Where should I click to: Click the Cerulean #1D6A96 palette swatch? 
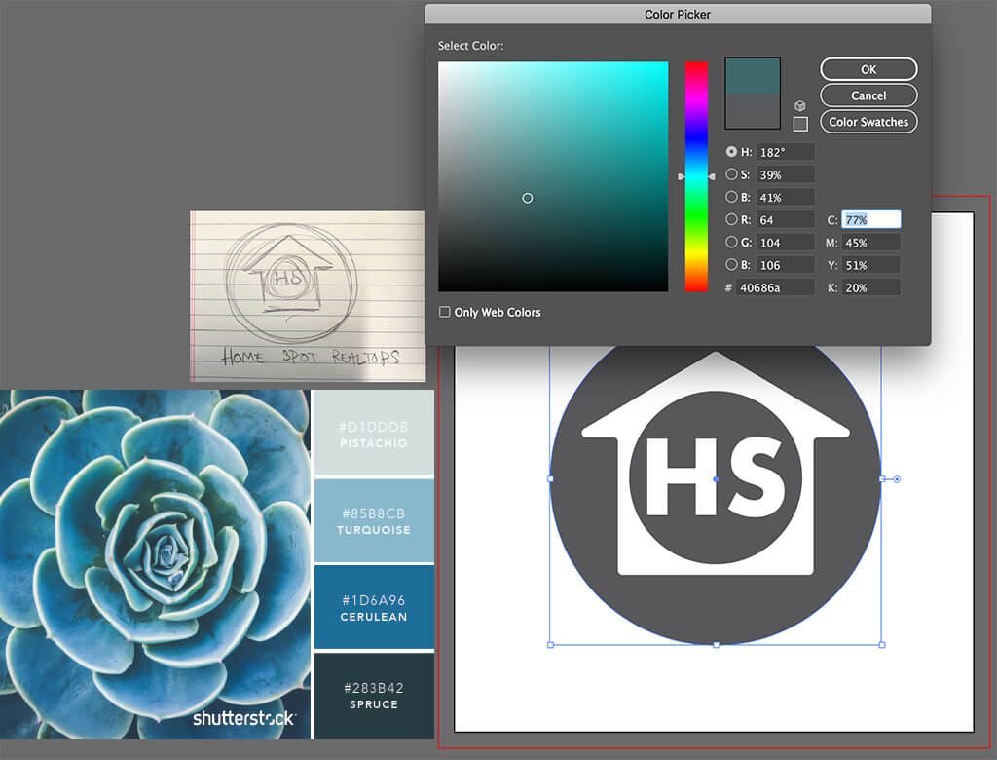374,607
